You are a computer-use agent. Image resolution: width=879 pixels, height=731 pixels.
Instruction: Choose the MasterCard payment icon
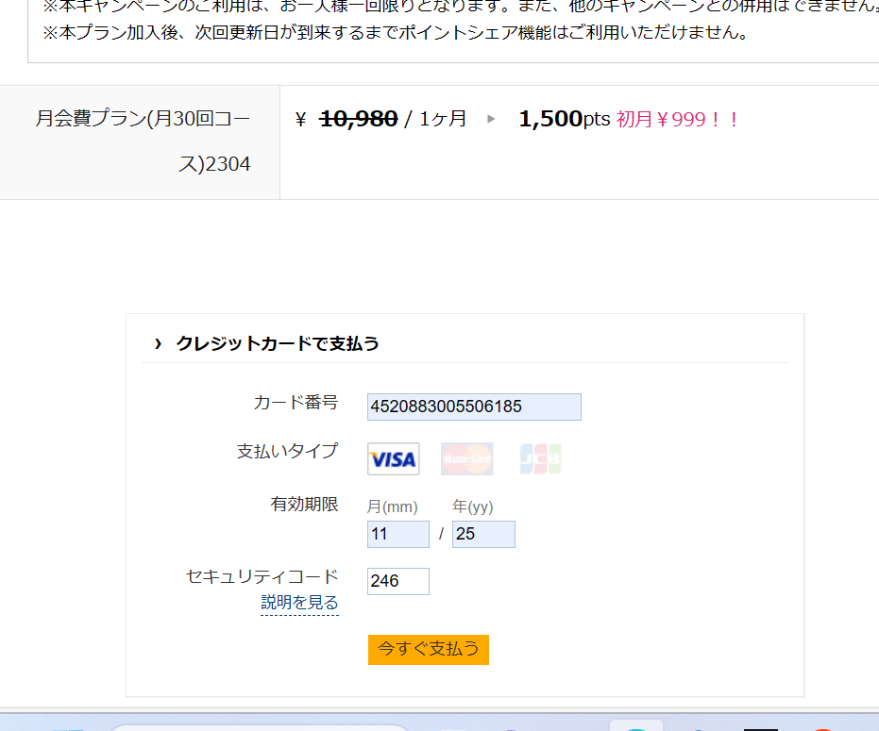click(466, 458)
